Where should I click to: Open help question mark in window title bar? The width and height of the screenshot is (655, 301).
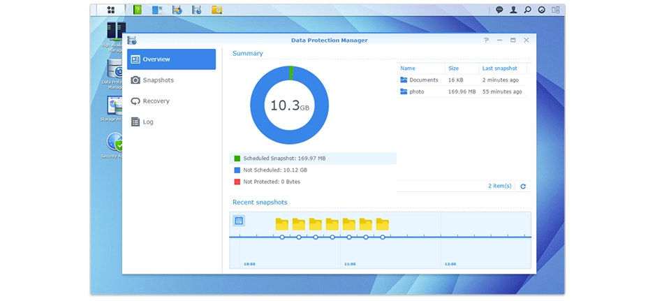486,40
